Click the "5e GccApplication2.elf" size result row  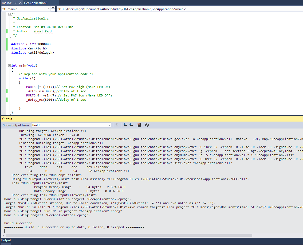[79, 171]
